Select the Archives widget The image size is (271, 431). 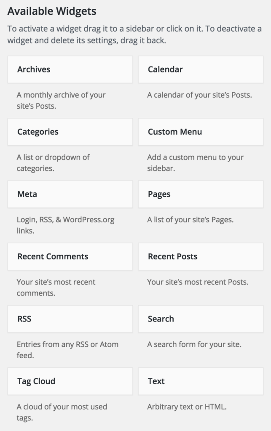pyautogui.click(x=70, y=69)
